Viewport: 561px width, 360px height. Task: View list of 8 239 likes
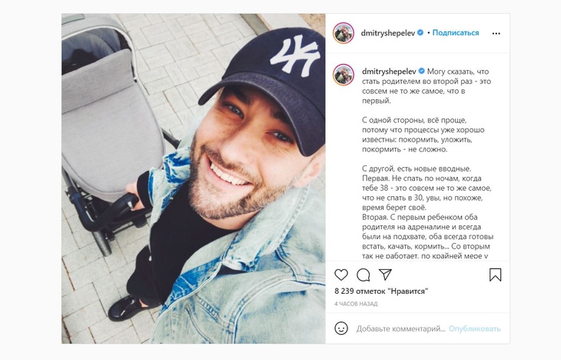(381, 291)
